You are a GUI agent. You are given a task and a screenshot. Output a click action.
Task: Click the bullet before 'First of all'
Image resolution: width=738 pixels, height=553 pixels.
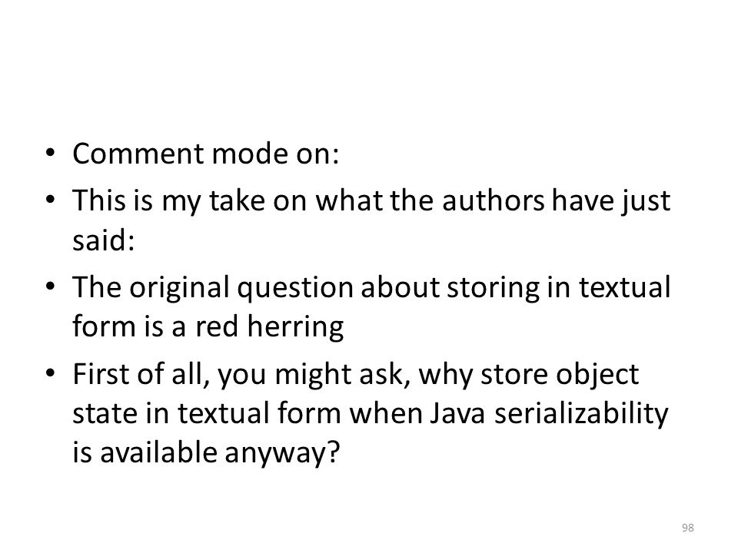pos(51,374)
